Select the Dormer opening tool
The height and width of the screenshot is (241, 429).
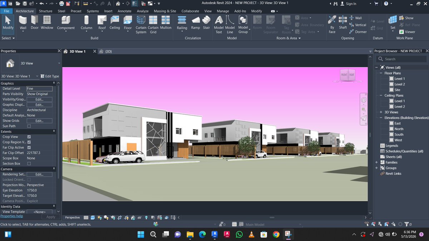(x=358, y=32)
